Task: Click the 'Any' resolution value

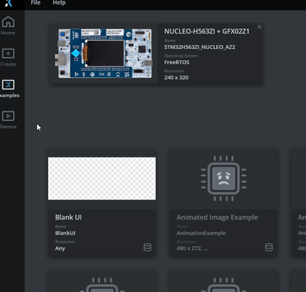Action: [60, 248]
